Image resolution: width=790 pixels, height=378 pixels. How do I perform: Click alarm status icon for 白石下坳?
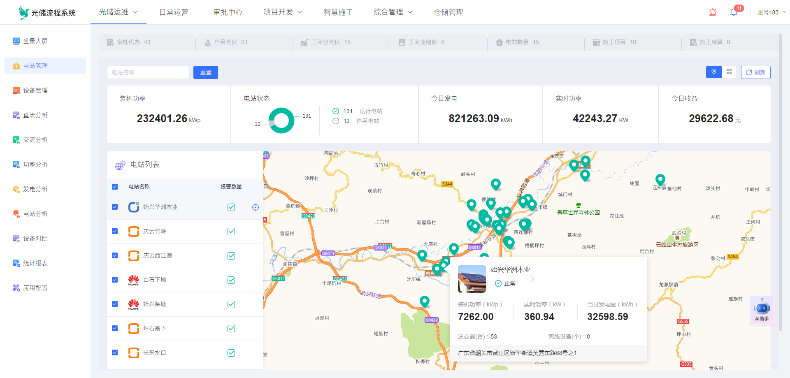point(231,280)
